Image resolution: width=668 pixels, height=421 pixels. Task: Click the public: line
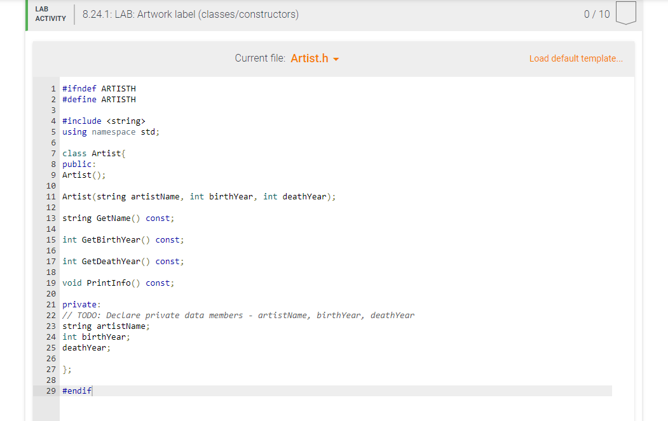coord(79,164)
